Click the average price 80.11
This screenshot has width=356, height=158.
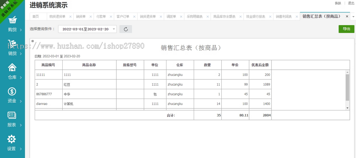tap(244, 115)
